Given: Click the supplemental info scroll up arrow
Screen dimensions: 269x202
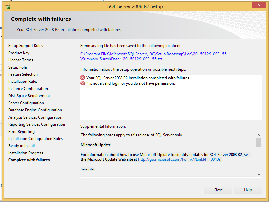Looking at the screenshot, I should tap(259, 135).
